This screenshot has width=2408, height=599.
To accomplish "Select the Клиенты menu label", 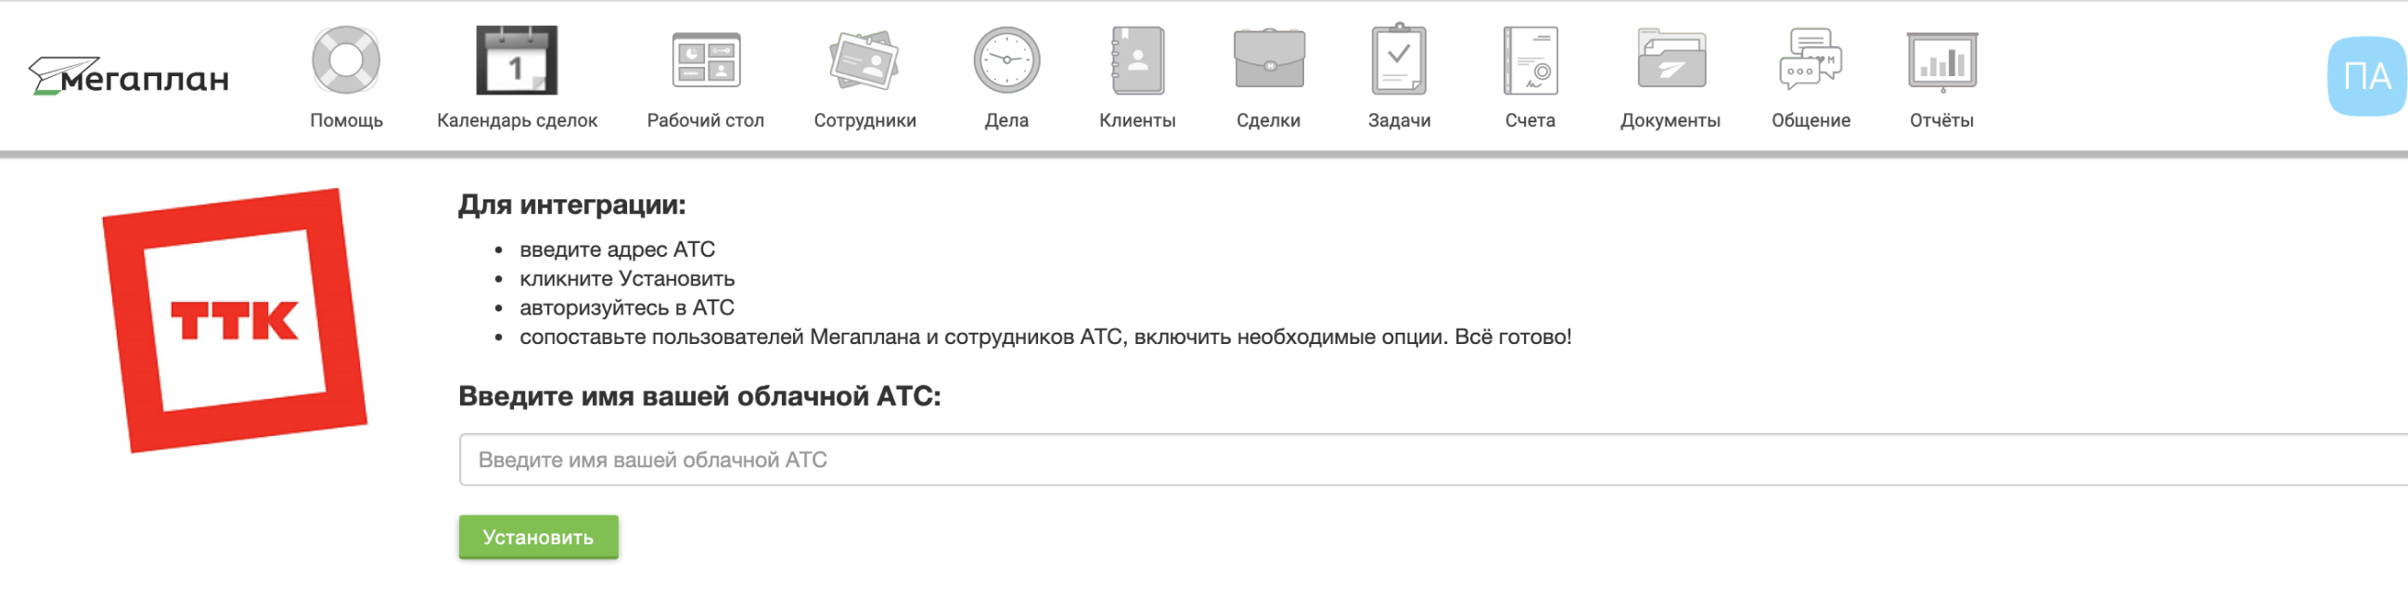I will coord(1136,121).
